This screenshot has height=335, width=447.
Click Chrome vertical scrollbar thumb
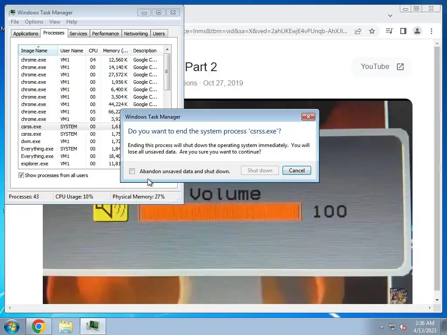437,169
